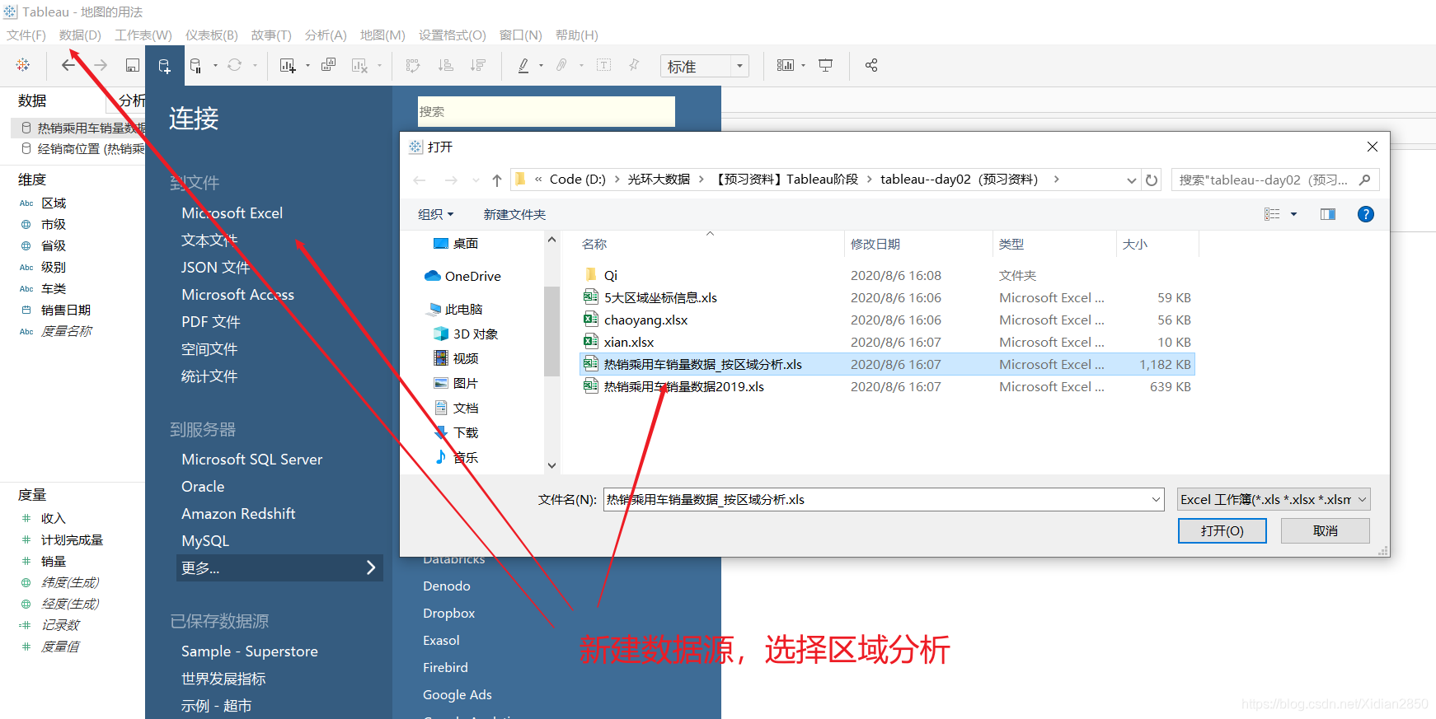
Task: Click the new worksheet icon
Action: 287,65
